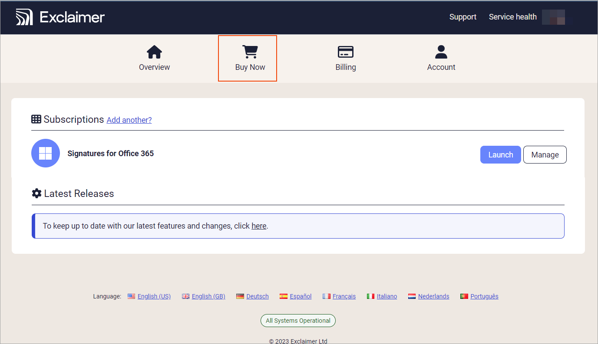This screenshot has height=344, width=598.
Task: Open Service health page
Action: (512, 17)
